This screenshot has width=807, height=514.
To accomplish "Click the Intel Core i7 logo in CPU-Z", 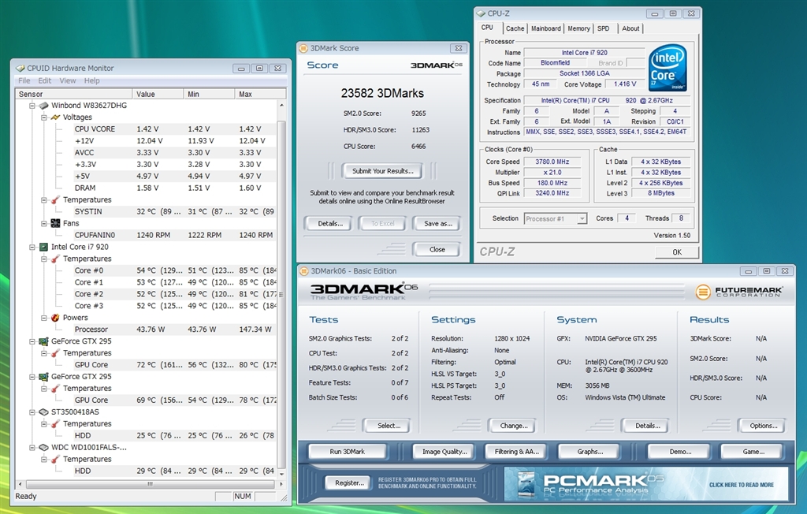I will click(667, 68).
